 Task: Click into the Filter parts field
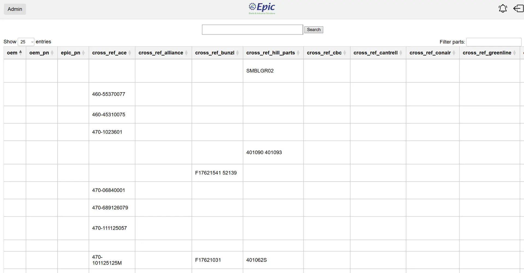coord(494,42)
